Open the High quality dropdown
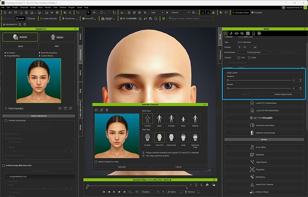This screenshot has width=308, height=197. 157,12
